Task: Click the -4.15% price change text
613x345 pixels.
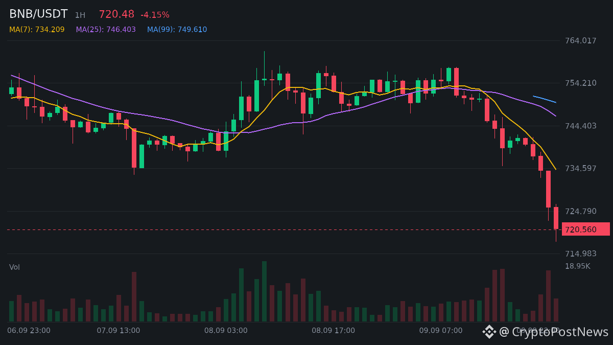Action: (x=155, y=15)
